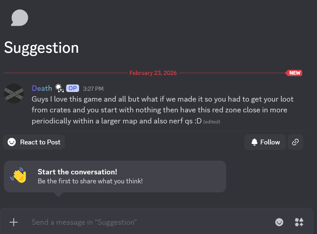Click the chat bubble thread icon at the top

[x=19, y=17]
